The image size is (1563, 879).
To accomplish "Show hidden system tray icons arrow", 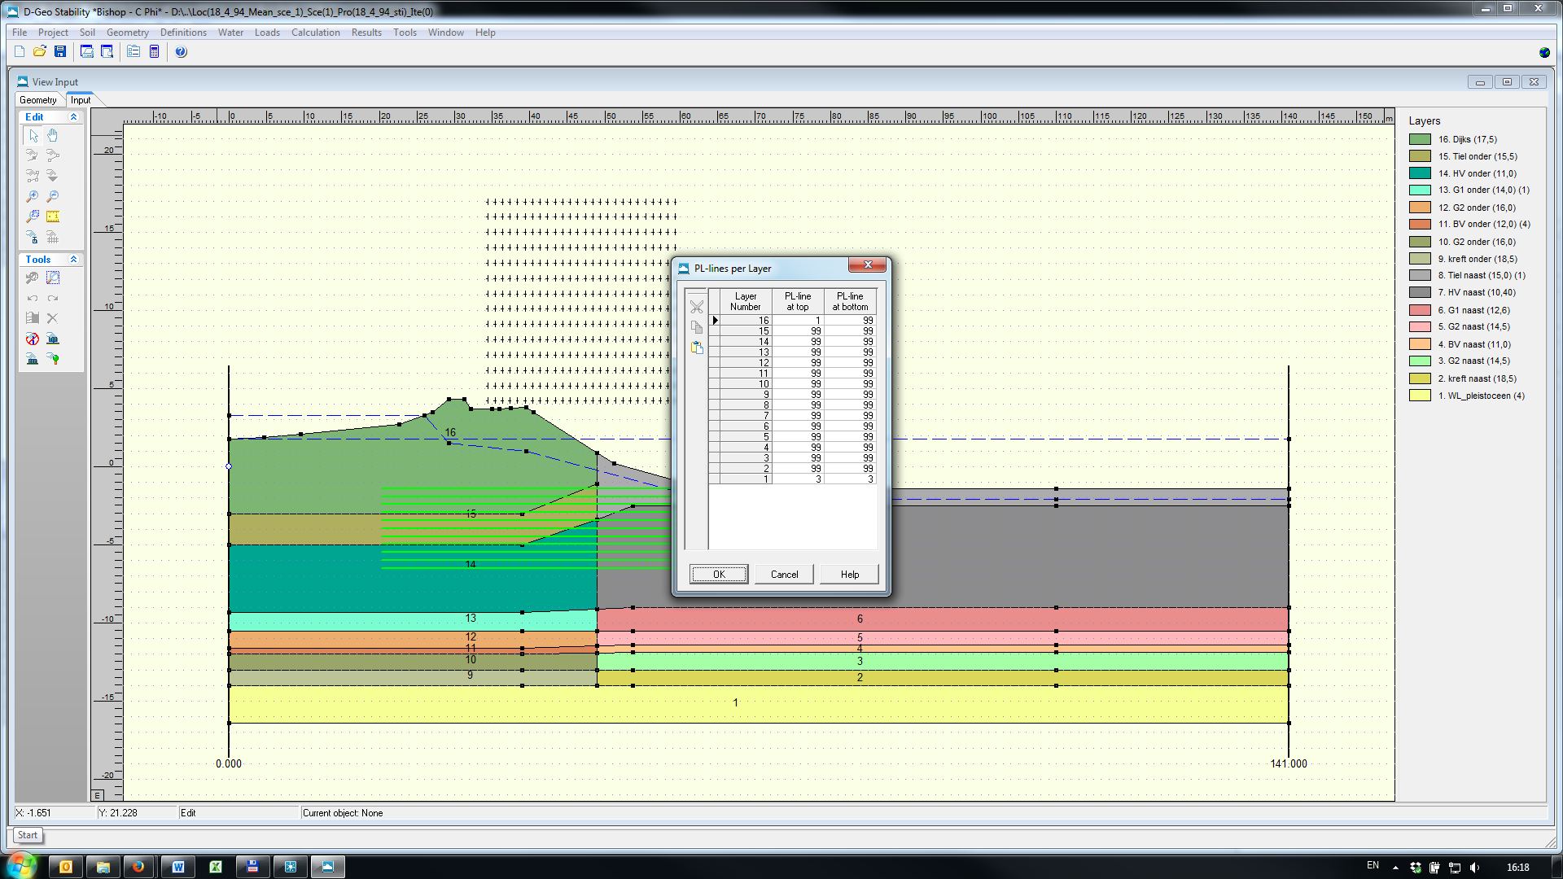I will click(1395, 867).
